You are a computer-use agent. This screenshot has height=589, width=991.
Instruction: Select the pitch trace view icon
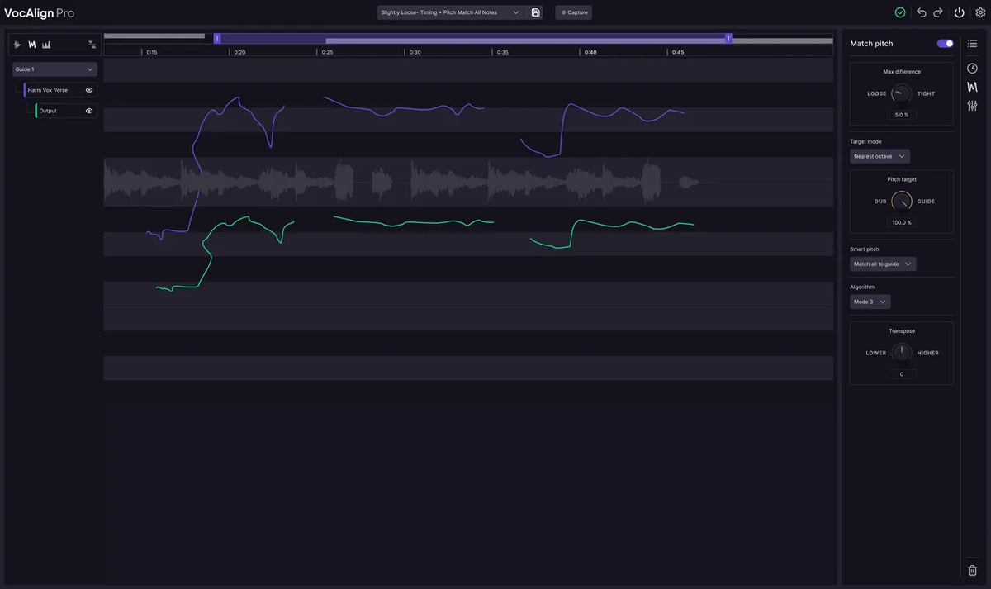click(32, 45)
